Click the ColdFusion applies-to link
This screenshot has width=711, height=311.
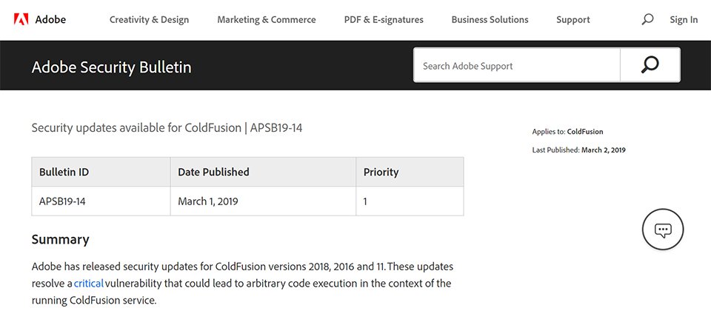point(585,132)
